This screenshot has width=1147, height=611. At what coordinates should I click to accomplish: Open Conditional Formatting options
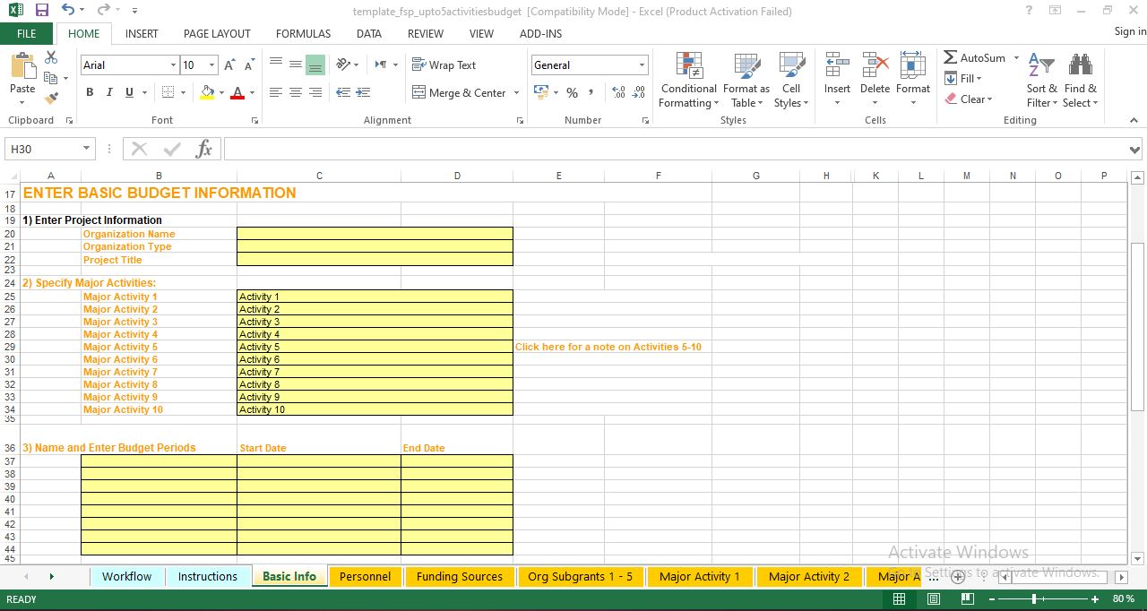(x=687, y=81)
